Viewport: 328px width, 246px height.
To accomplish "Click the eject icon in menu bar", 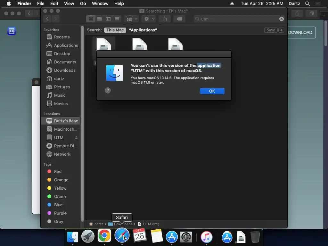I will (232, 4).
